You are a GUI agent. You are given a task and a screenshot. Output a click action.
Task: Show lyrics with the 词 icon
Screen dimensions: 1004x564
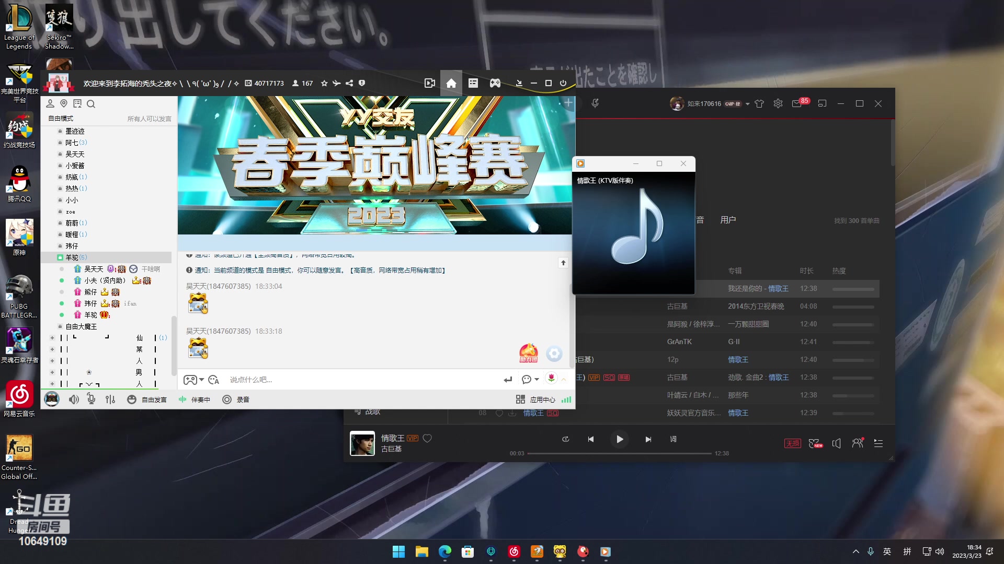tap(674, 439)
